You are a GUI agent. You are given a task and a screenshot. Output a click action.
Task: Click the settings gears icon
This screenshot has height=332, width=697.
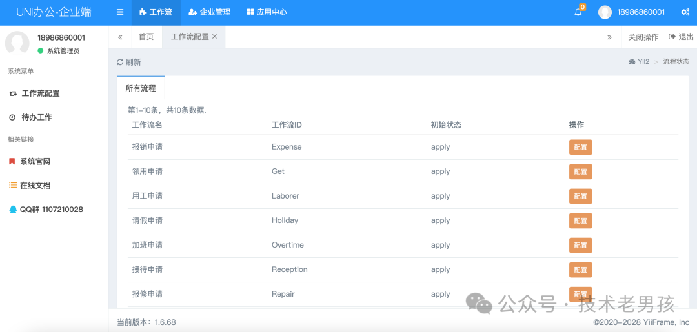click(x=685, y=12)
